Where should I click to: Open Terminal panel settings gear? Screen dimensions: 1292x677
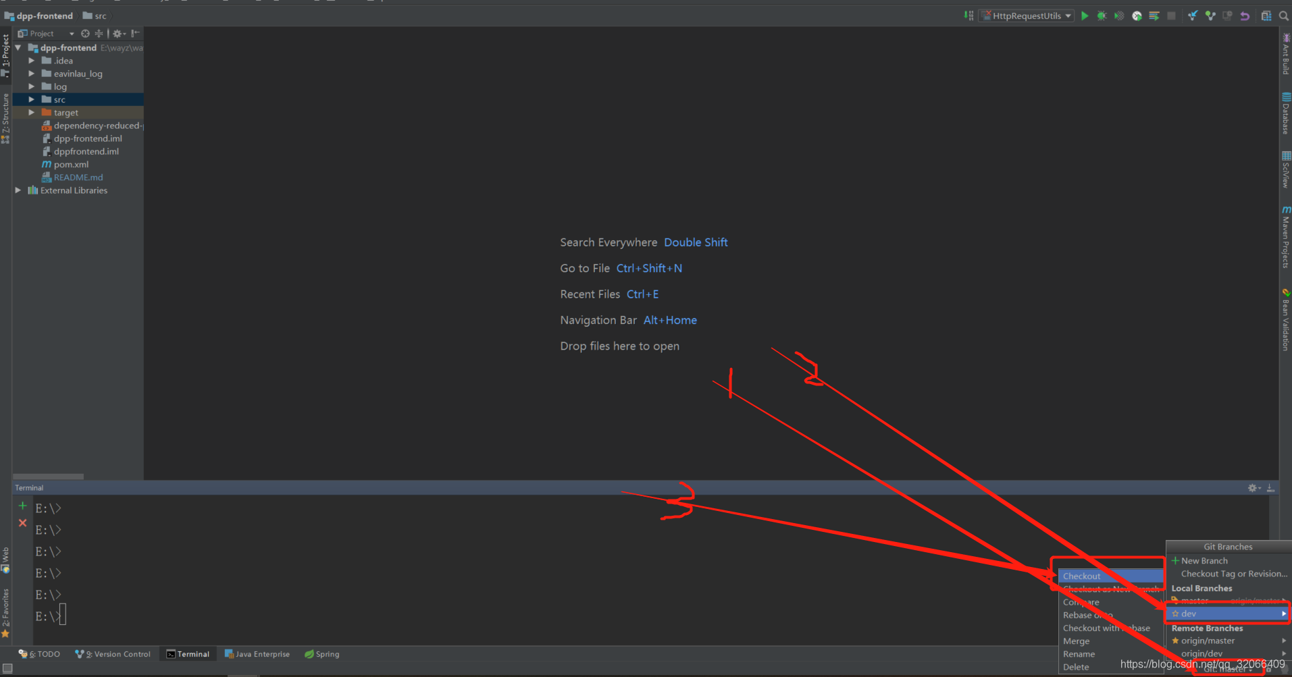tap(1254, 487)
